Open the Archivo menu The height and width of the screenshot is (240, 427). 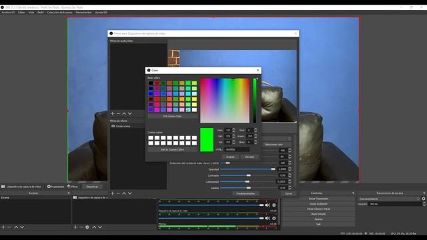(8, 13)
